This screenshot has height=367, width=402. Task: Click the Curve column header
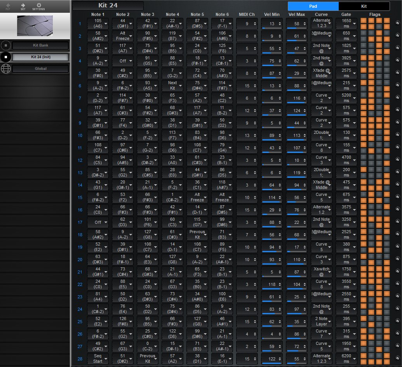coord(321,14)
